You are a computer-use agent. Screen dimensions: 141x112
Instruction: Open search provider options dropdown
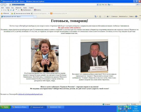tap(140, 5)
